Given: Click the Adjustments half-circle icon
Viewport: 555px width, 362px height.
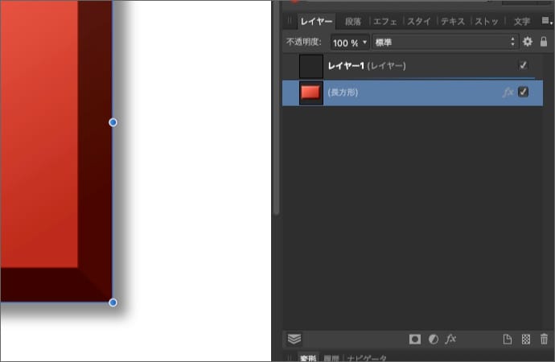Looking at the screenshot, I should click(433, 339).
